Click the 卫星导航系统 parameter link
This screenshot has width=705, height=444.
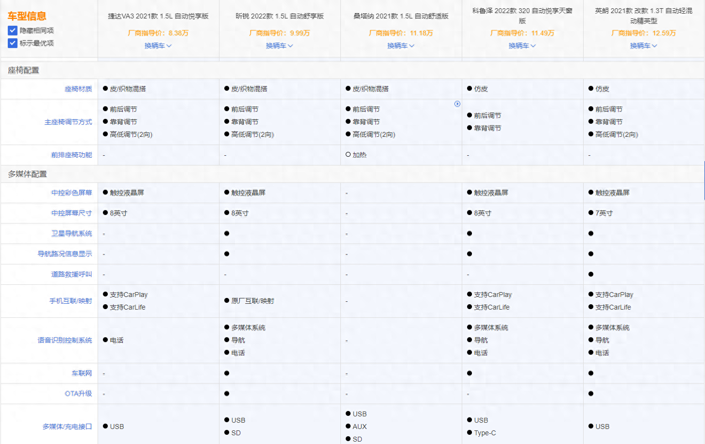point(71,233)
